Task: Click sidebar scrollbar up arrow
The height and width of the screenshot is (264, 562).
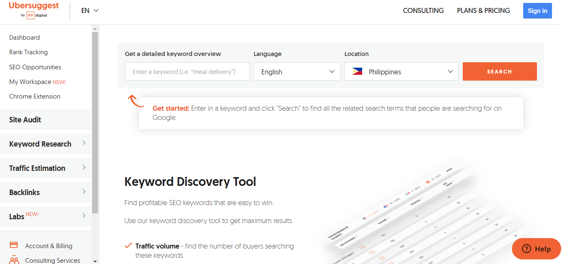Action: coord(95,29)
